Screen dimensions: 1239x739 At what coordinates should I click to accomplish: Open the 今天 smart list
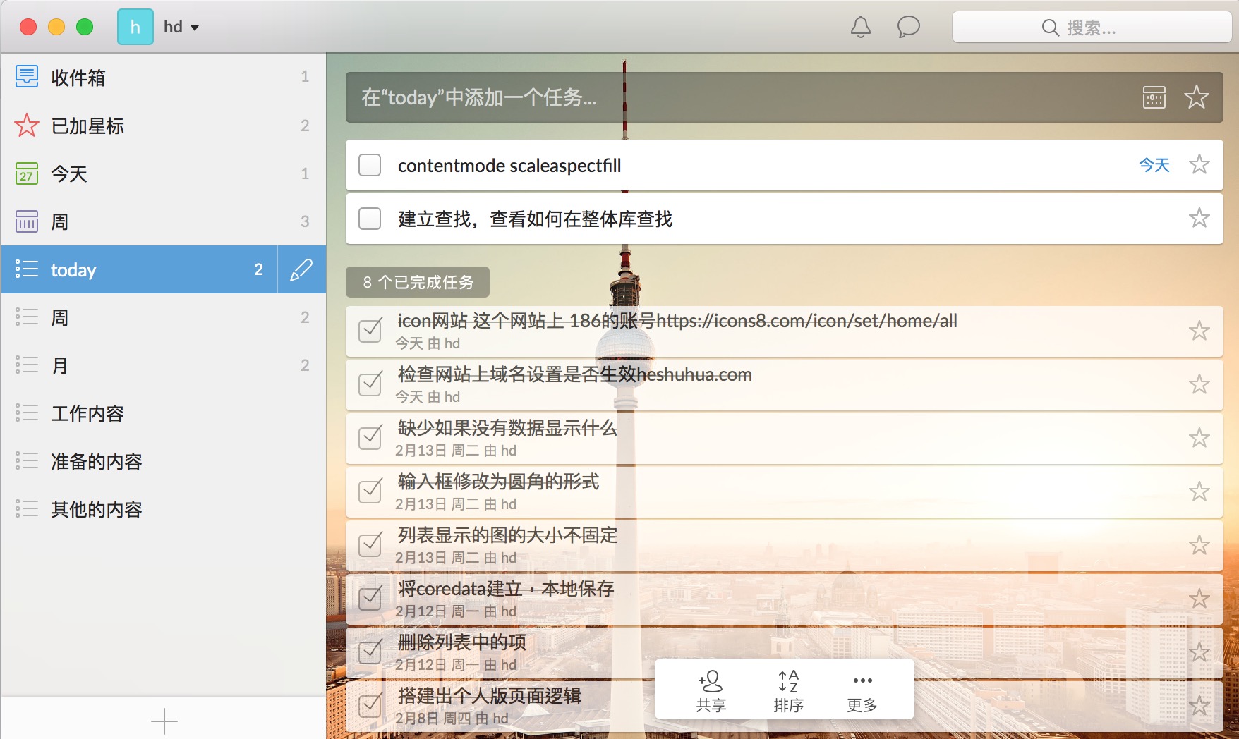point(164,173)
